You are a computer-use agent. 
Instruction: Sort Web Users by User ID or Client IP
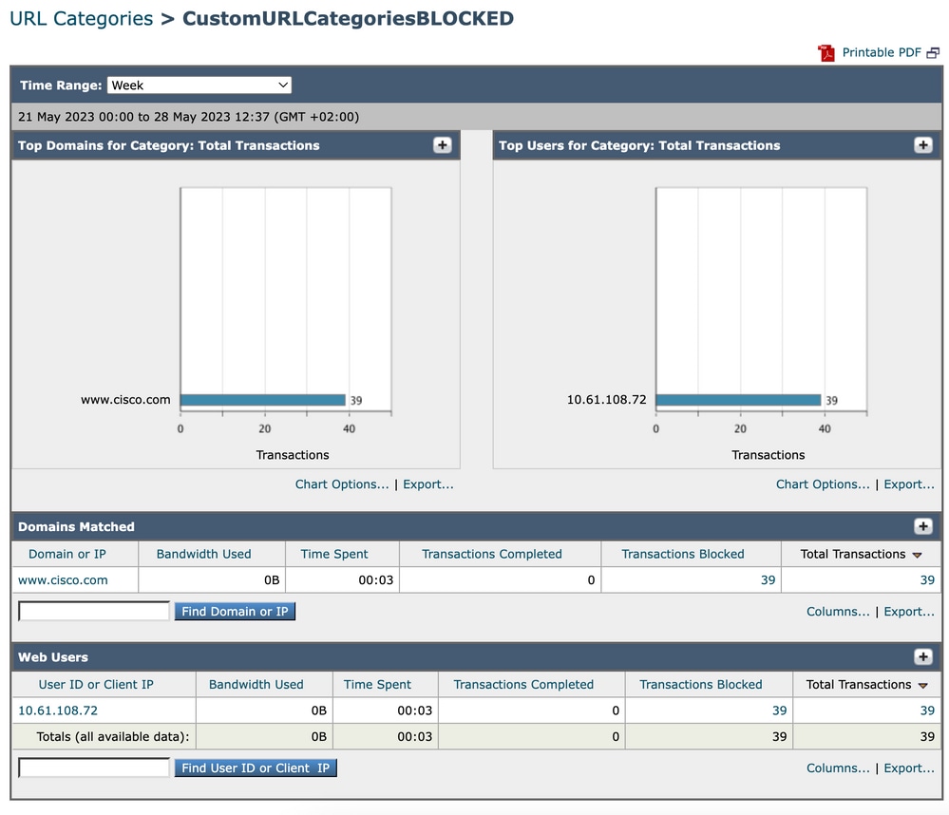(96, 685)
